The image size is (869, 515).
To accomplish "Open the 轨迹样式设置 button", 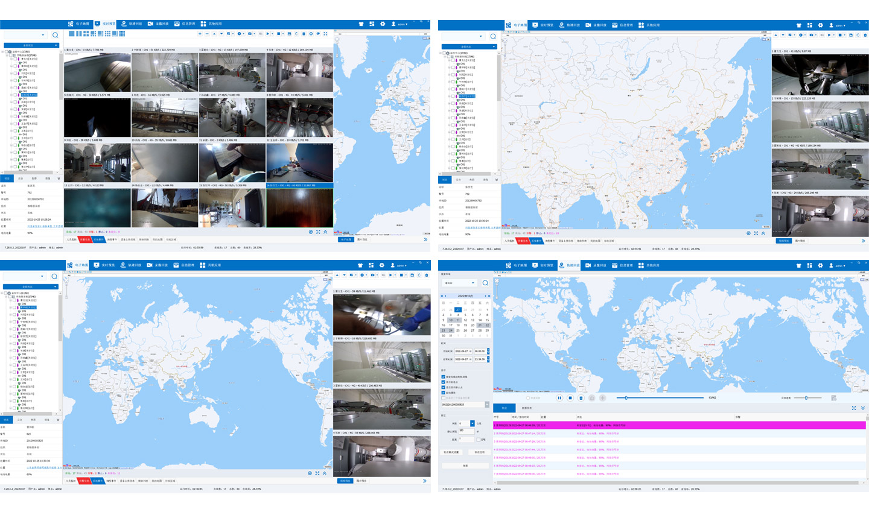I will [x=451, y=452].
